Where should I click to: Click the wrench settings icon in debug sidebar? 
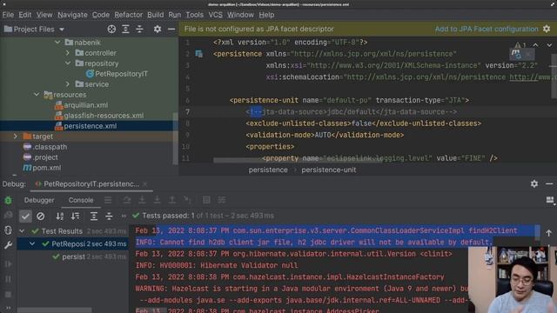click(8, 245)
